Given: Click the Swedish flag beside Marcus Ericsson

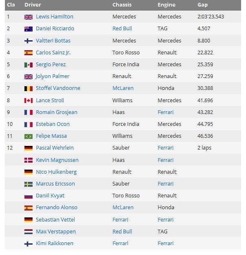Looking at the screenshot, I should click(29, 184).
